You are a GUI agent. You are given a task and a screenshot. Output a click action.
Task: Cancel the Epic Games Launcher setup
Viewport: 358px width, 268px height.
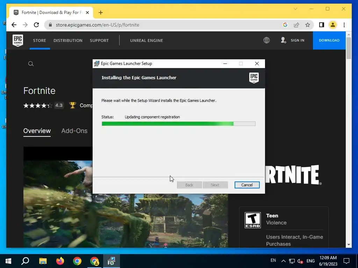(247, 185)
